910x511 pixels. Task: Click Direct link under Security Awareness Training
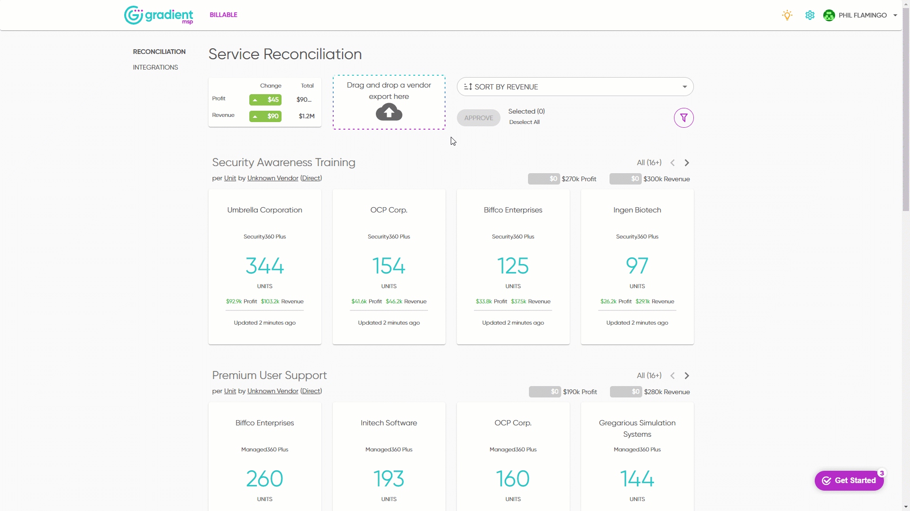311,178
